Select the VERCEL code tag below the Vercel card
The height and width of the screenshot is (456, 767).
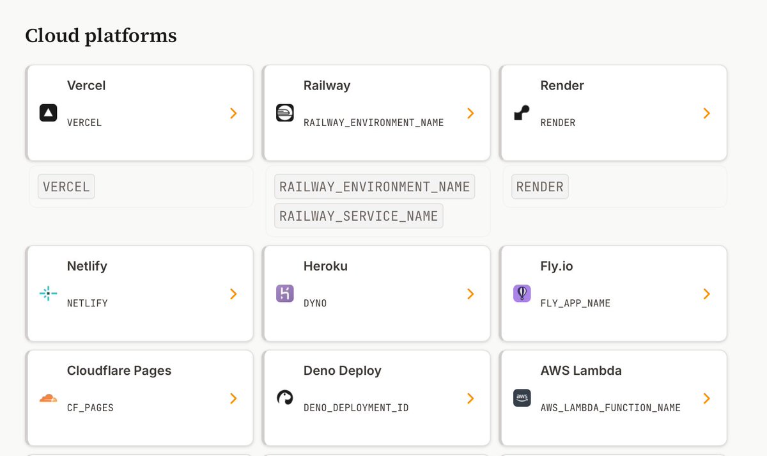point(66,187)
